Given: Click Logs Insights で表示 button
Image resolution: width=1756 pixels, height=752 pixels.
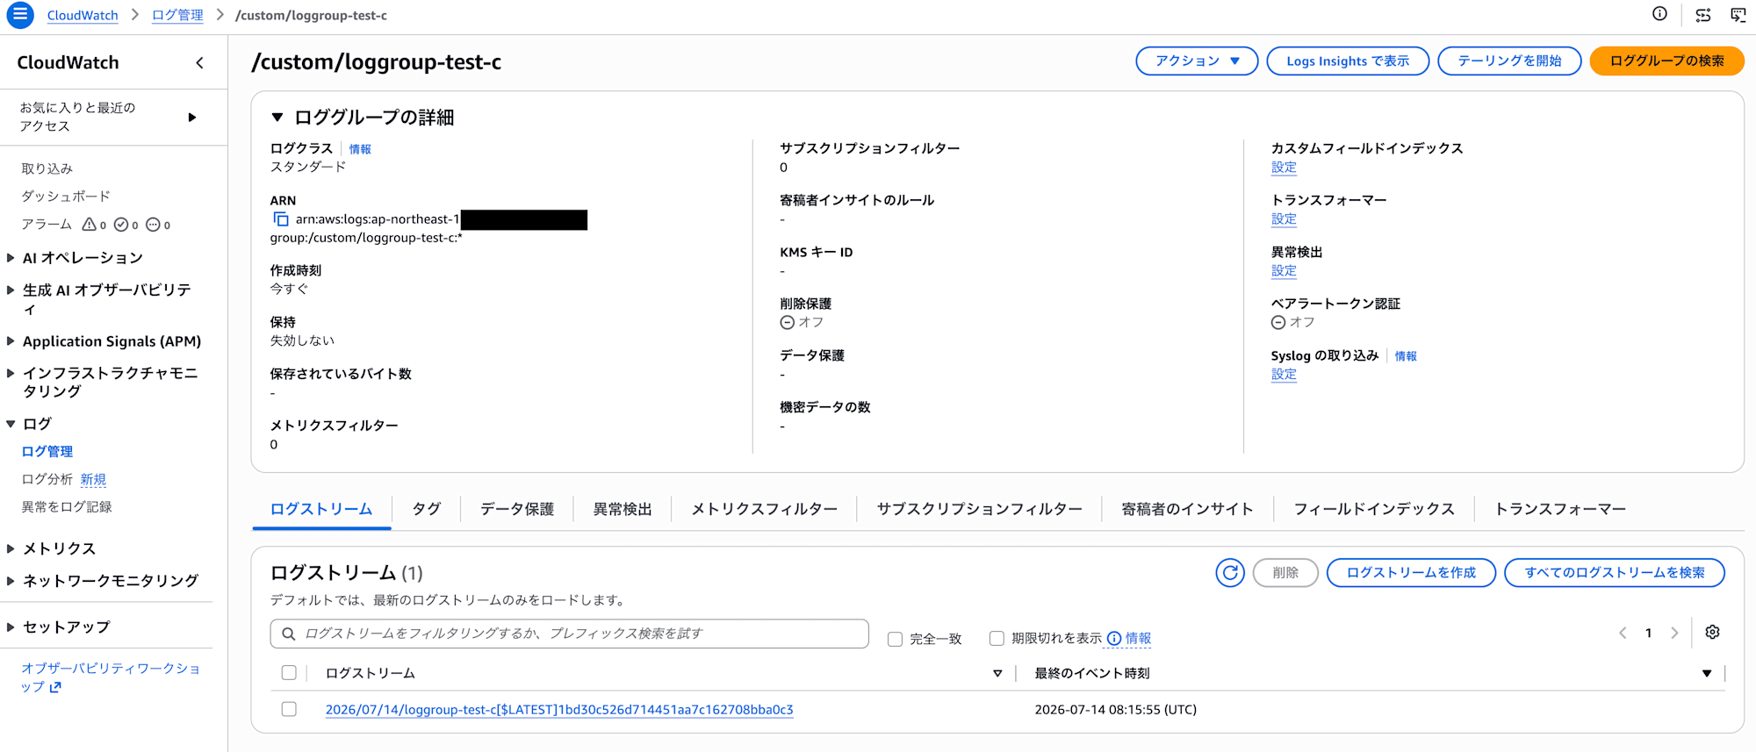Looking at the screenshot, I should 1348,61.
